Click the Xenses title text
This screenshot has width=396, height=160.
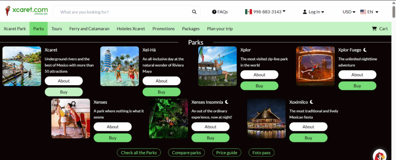[x=100, y=102]
